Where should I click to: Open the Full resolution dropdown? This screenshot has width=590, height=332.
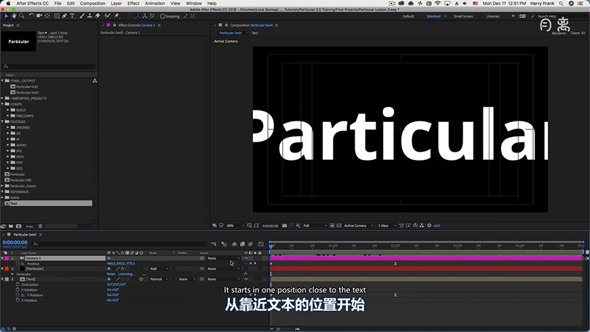point(315,226)
